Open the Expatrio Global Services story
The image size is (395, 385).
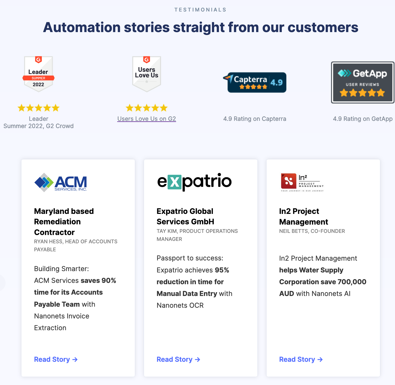pos(174,359)
